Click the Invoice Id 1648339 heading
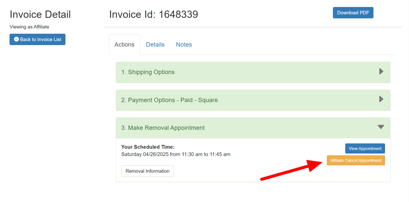Image resolution: width=409 pixels, height=202 pixels. point(153,14)
